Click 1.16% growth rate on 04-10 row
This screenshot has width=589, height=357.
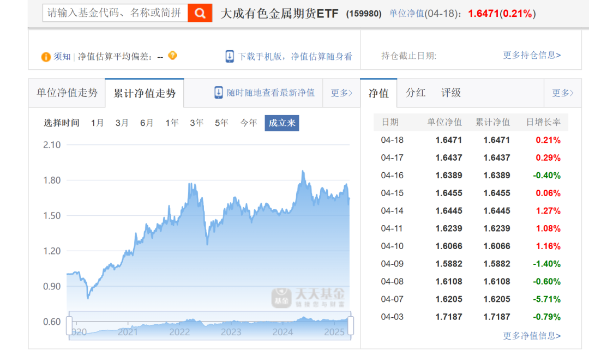point(548,246)
